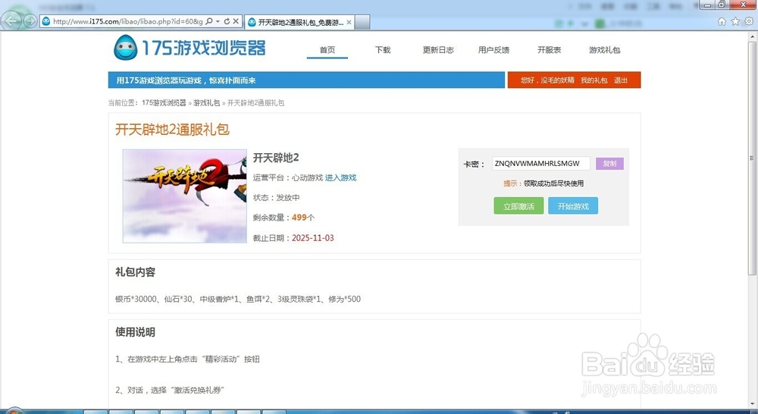758x414 pixels.
Task: Go forward with the browser forward arrow
Action: [30, 21]
